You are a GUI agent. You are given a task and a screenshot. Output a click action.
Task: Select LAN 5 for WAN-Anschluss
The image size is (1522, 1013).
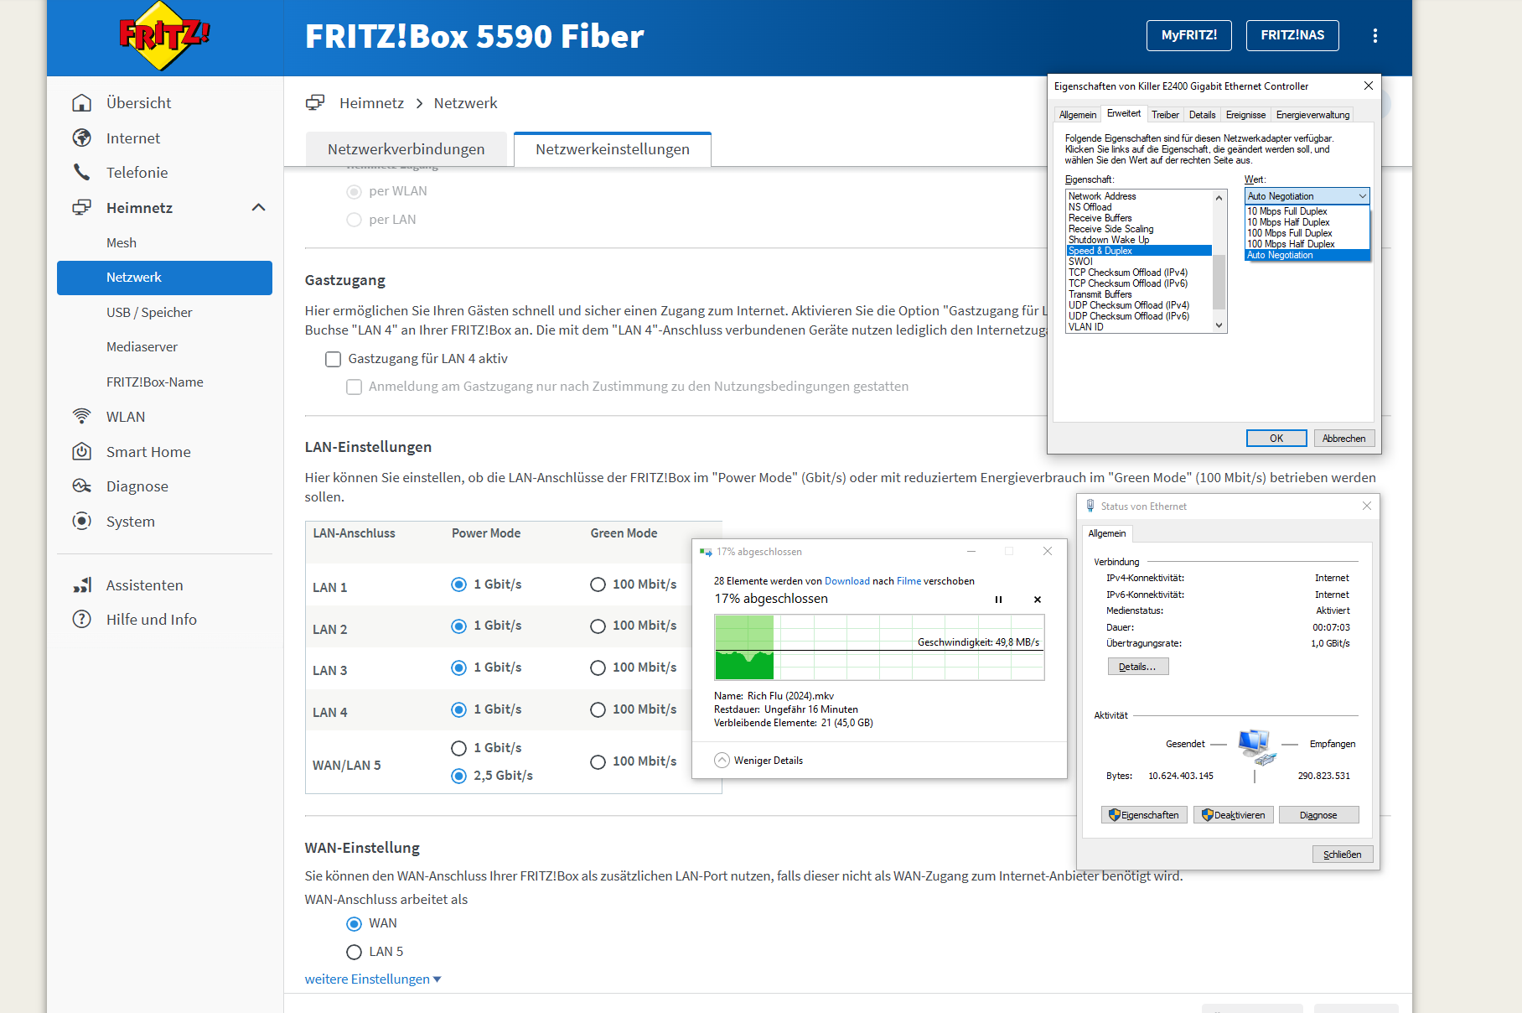[x=355, y=952]
